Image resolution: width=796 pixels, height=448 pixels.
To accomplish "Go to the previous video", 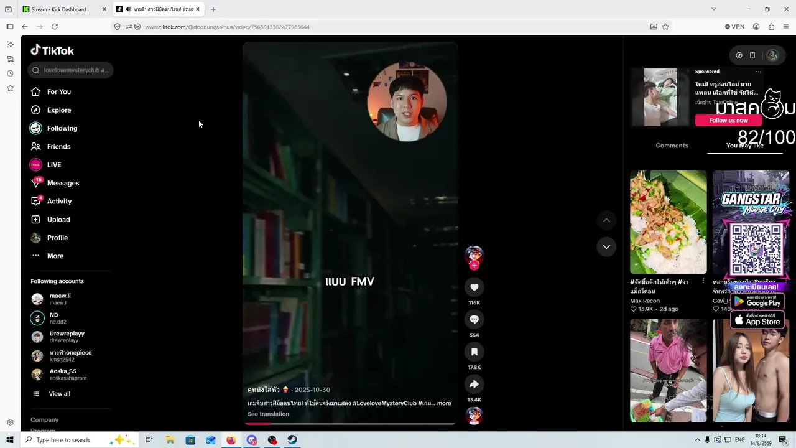I will coord(606,220).
